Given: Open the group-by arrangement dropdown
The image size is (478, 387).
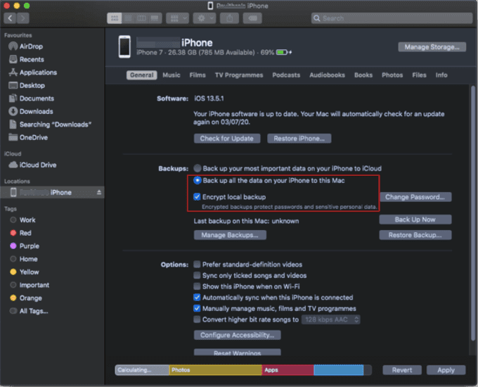Looking at the screenshot, I should 177,18.
